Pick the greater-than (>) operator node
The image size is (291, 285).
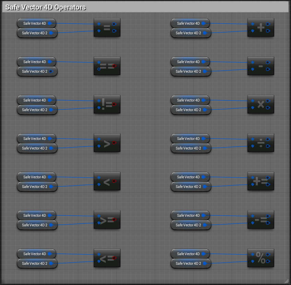[107, 143]
